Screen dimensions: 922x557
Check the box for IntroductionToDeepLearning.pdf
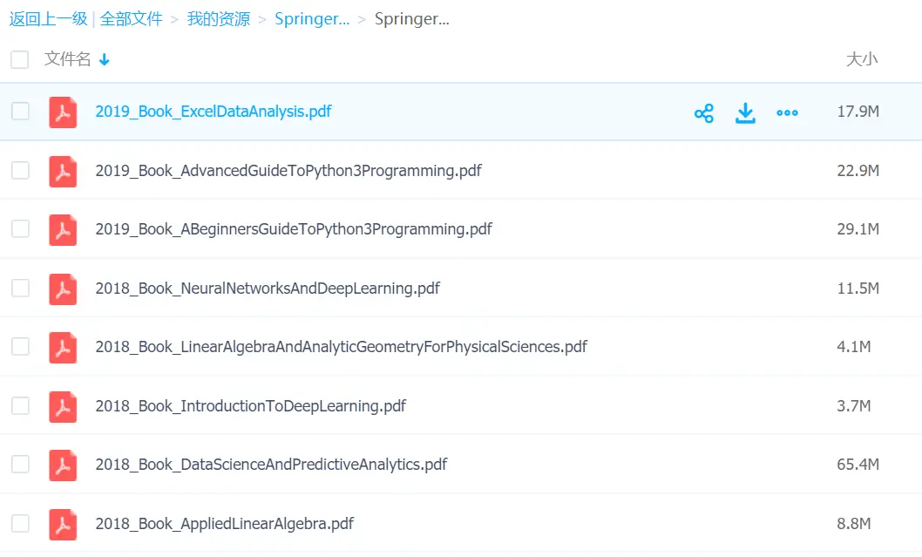pyautogui.click(x=21, y=405)
